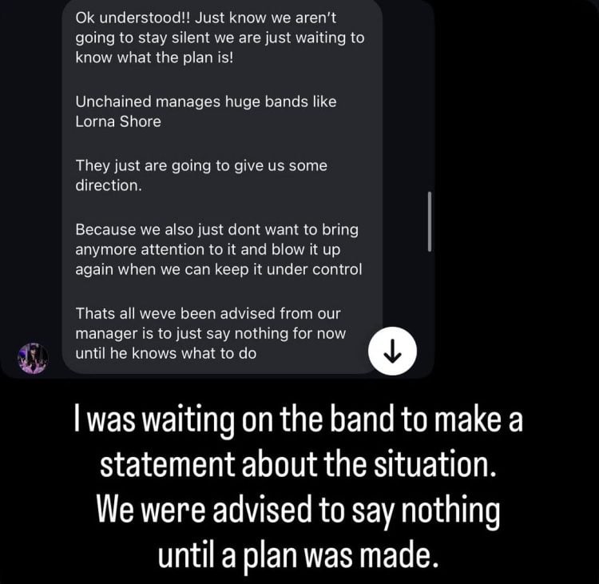
Task: Tap the scroll-to-bottom down arrow button
Action: (x=393, y=349)
